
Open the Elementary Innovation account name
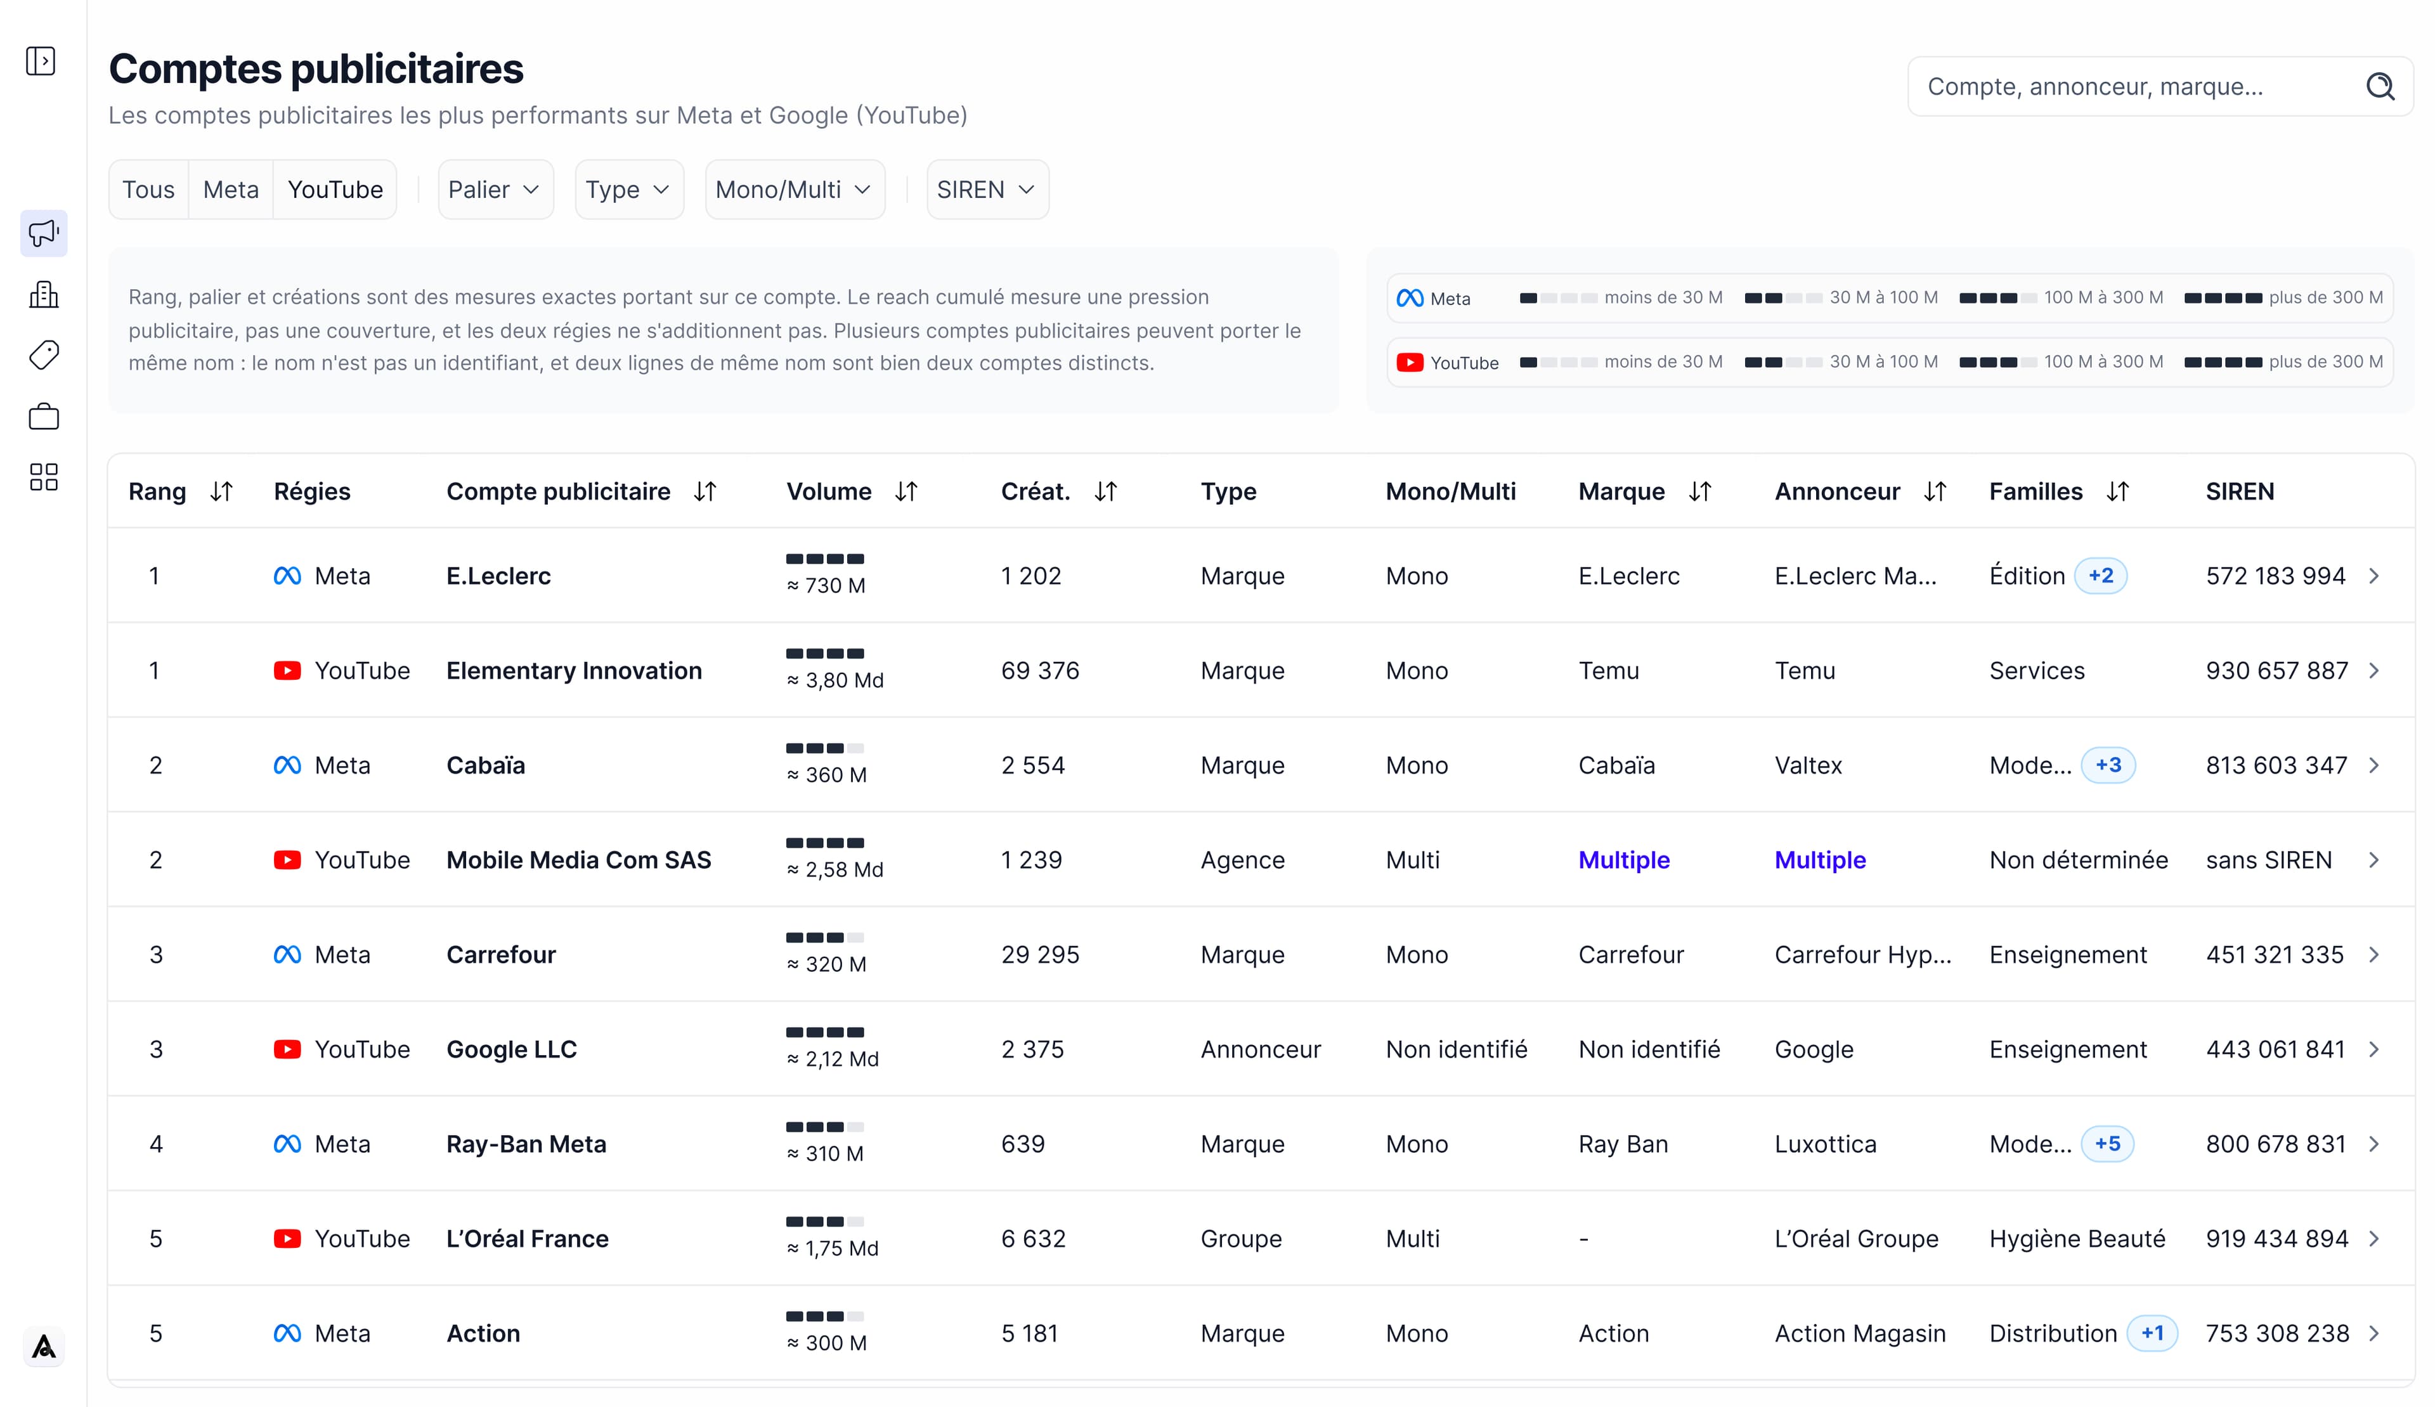(574, 671)
